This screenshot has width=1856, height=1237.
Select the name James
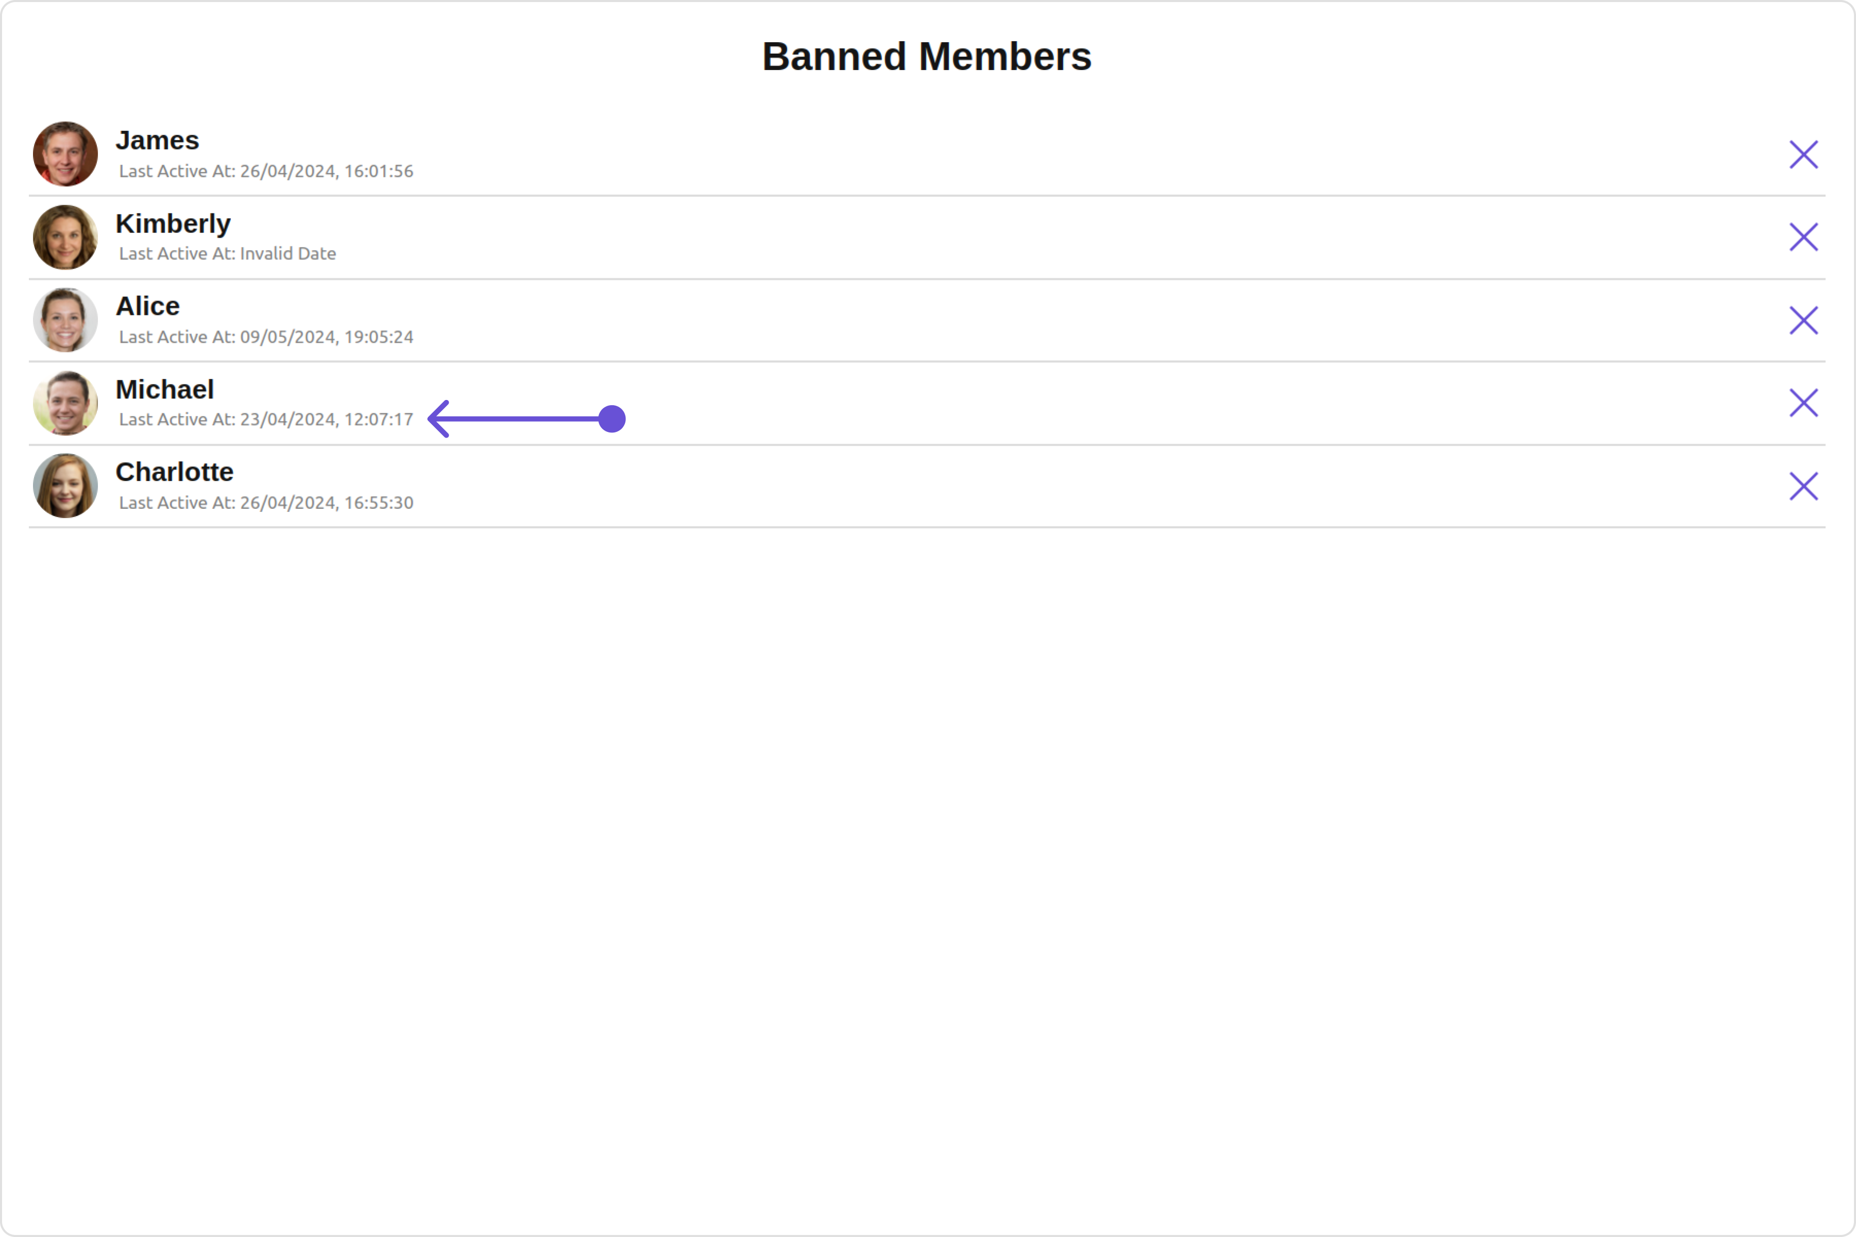(x=157, y=140)
